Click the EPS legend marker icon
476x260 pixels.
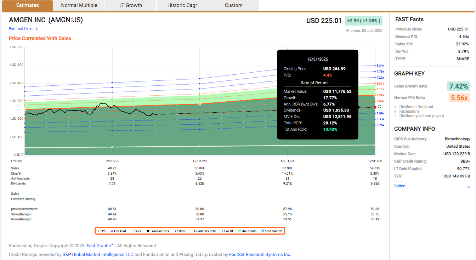click(98, 231)
